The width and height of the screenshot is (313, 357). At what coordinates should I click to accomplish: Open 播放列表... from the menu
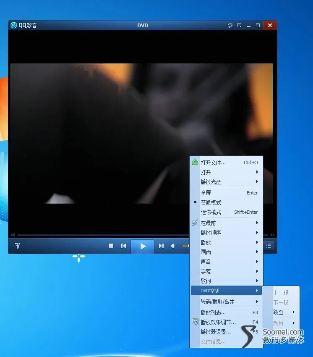coord(226,312)
